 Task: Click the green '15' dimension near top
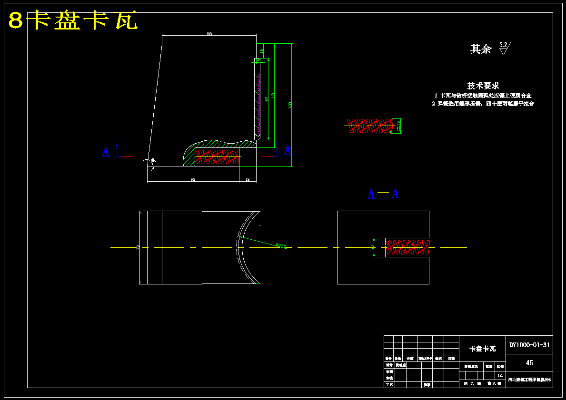coord(261,51)
